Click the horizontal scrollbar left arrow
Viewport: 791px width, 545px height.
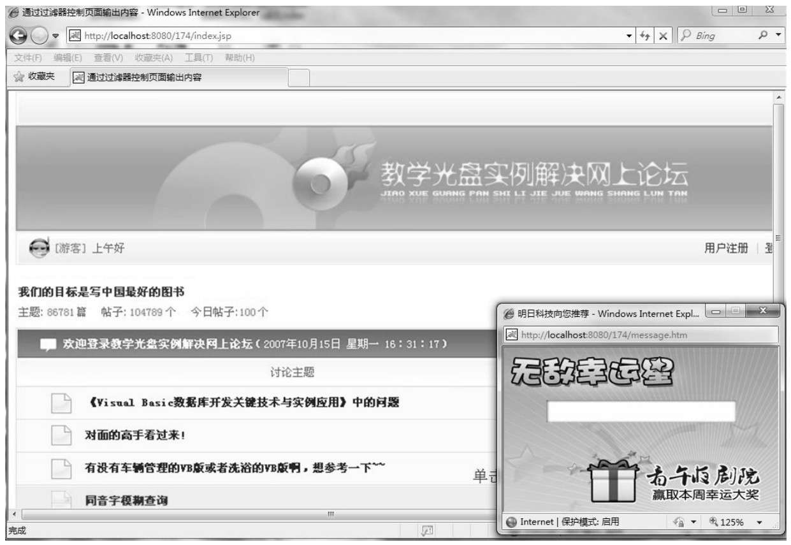15,514
